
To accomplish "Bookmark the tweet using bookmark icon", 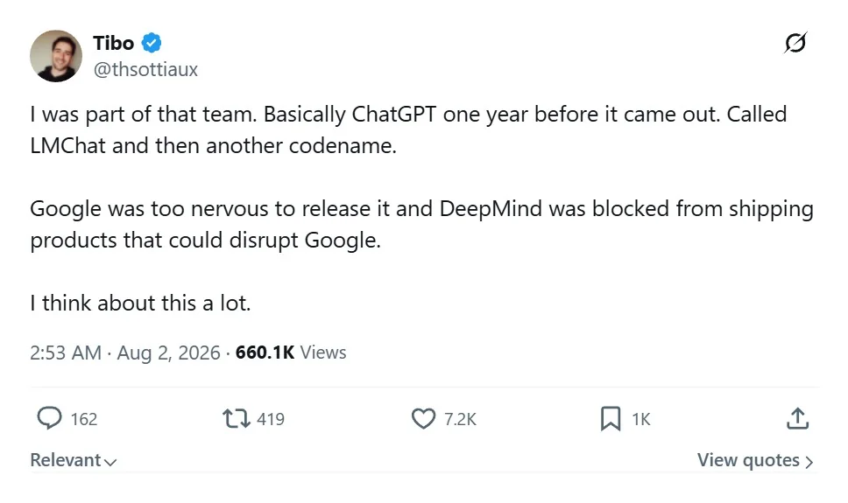I will click(611, 419).
